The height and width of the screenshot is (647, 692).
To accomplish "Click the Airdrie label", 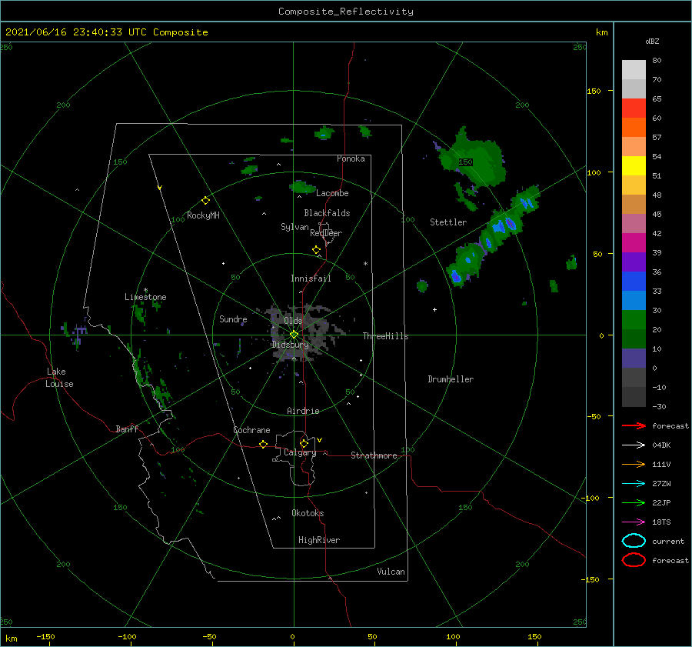I will pos(303,411).
